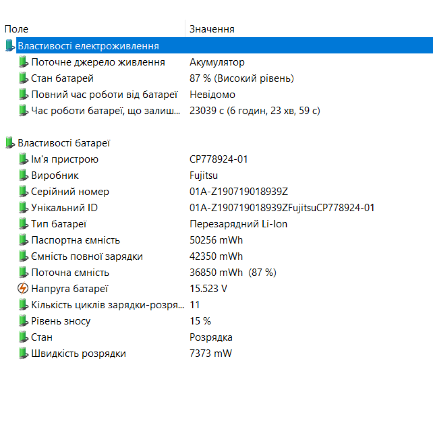Select value 87 % (Високий рівень)
The width and height of the screenshot is (433, 433).
pos(242,78)
